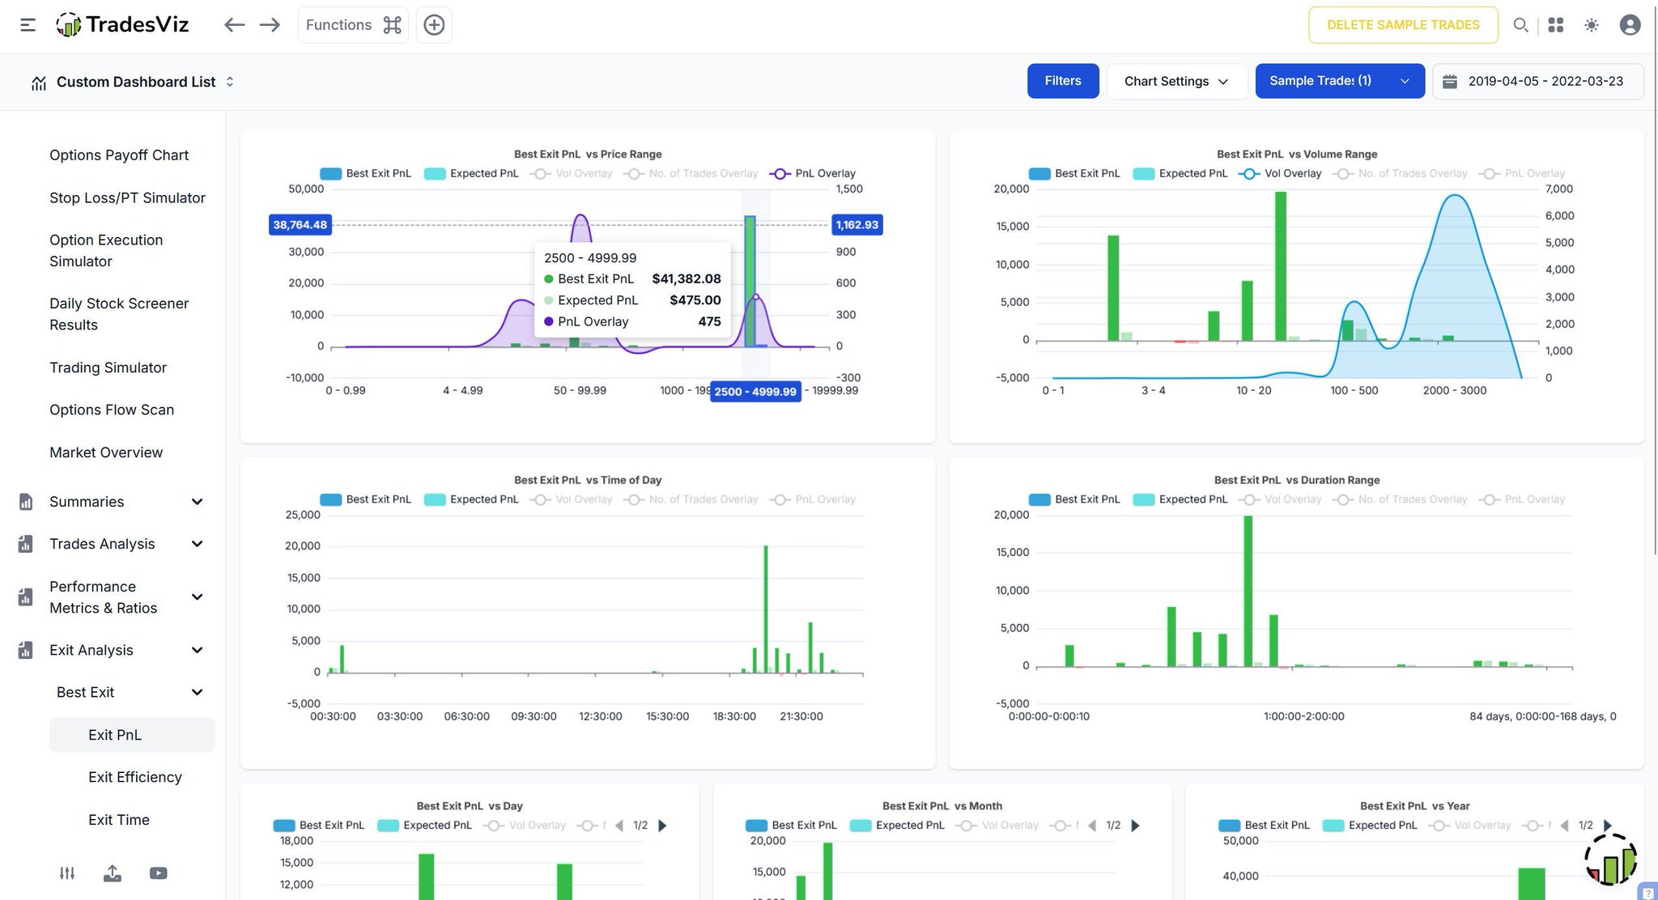
Task: Click the Filters button
Action: coord(1062,81)
